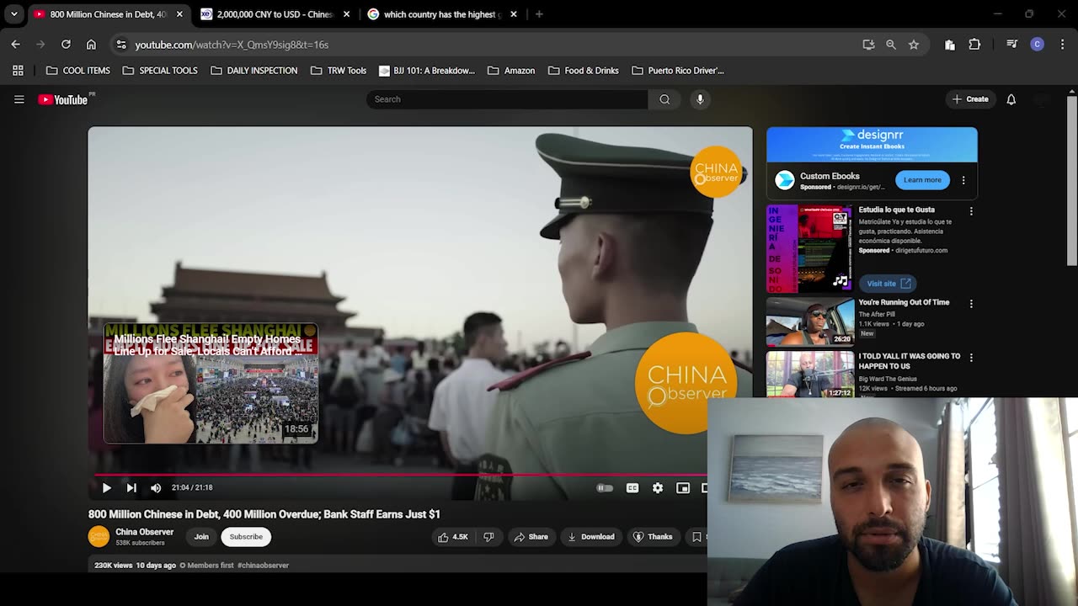Screen dimensions: 1078x606
Task: Open China Observer channel avatar
Action: pos(99,536)
